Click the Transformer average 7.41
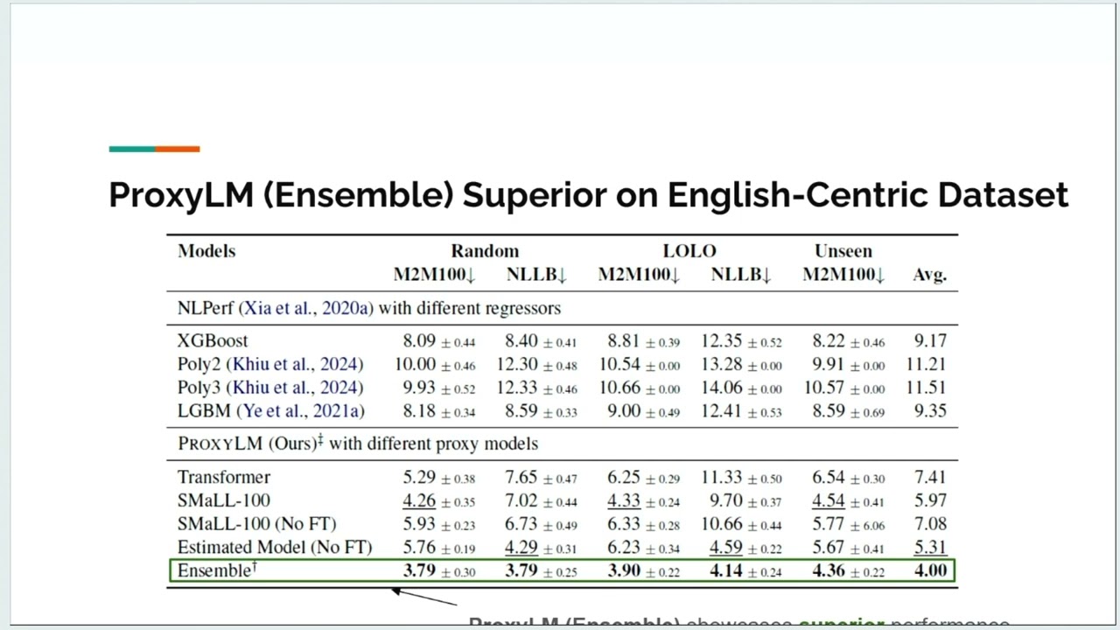The height and width of the screenshot is (630, 1120). tap(930, 477)
